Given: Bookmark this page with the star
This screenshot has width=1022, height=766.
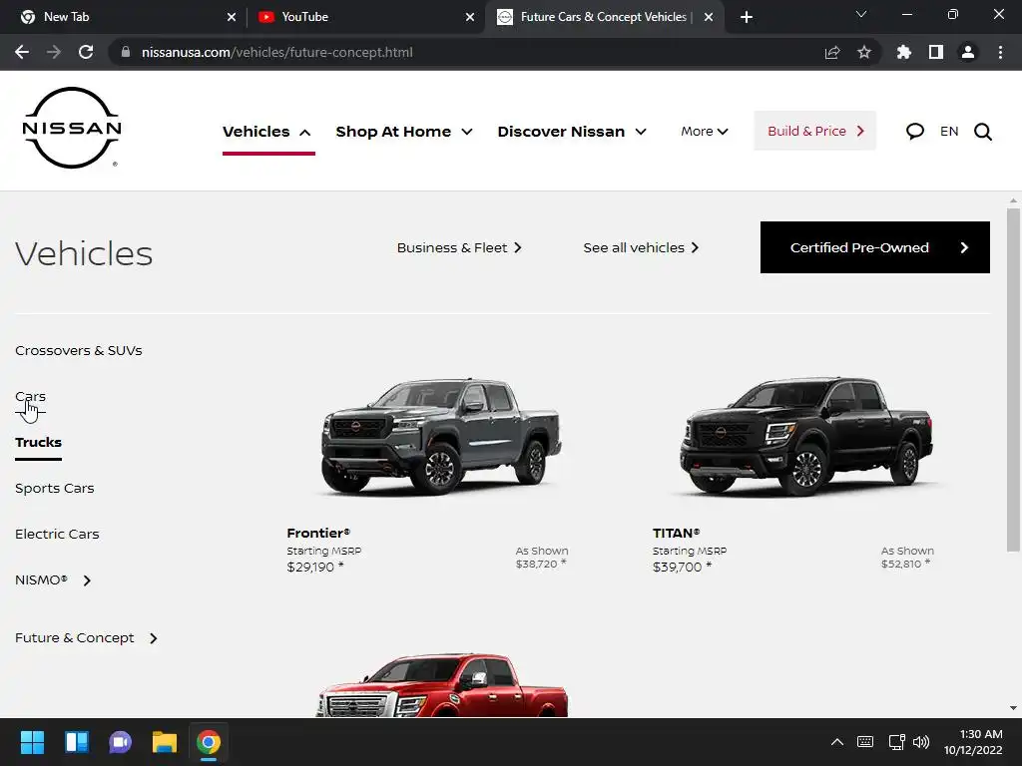Looking at the screenshot, I should [x=864, y=52].
